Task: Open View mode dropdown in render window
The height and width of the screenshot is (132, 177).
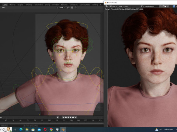Action: tap(113, 6)
